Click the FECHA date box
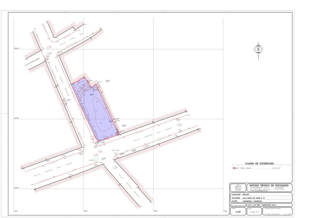 point(254,211)
